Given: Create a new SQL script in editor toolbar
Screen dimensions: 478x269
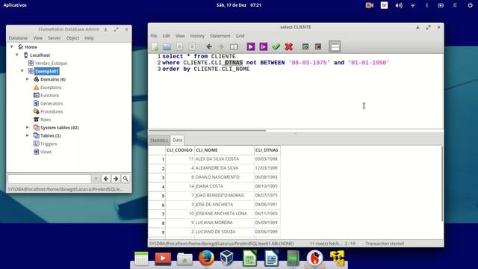Looking at the screenshot, I should (155, 46).
